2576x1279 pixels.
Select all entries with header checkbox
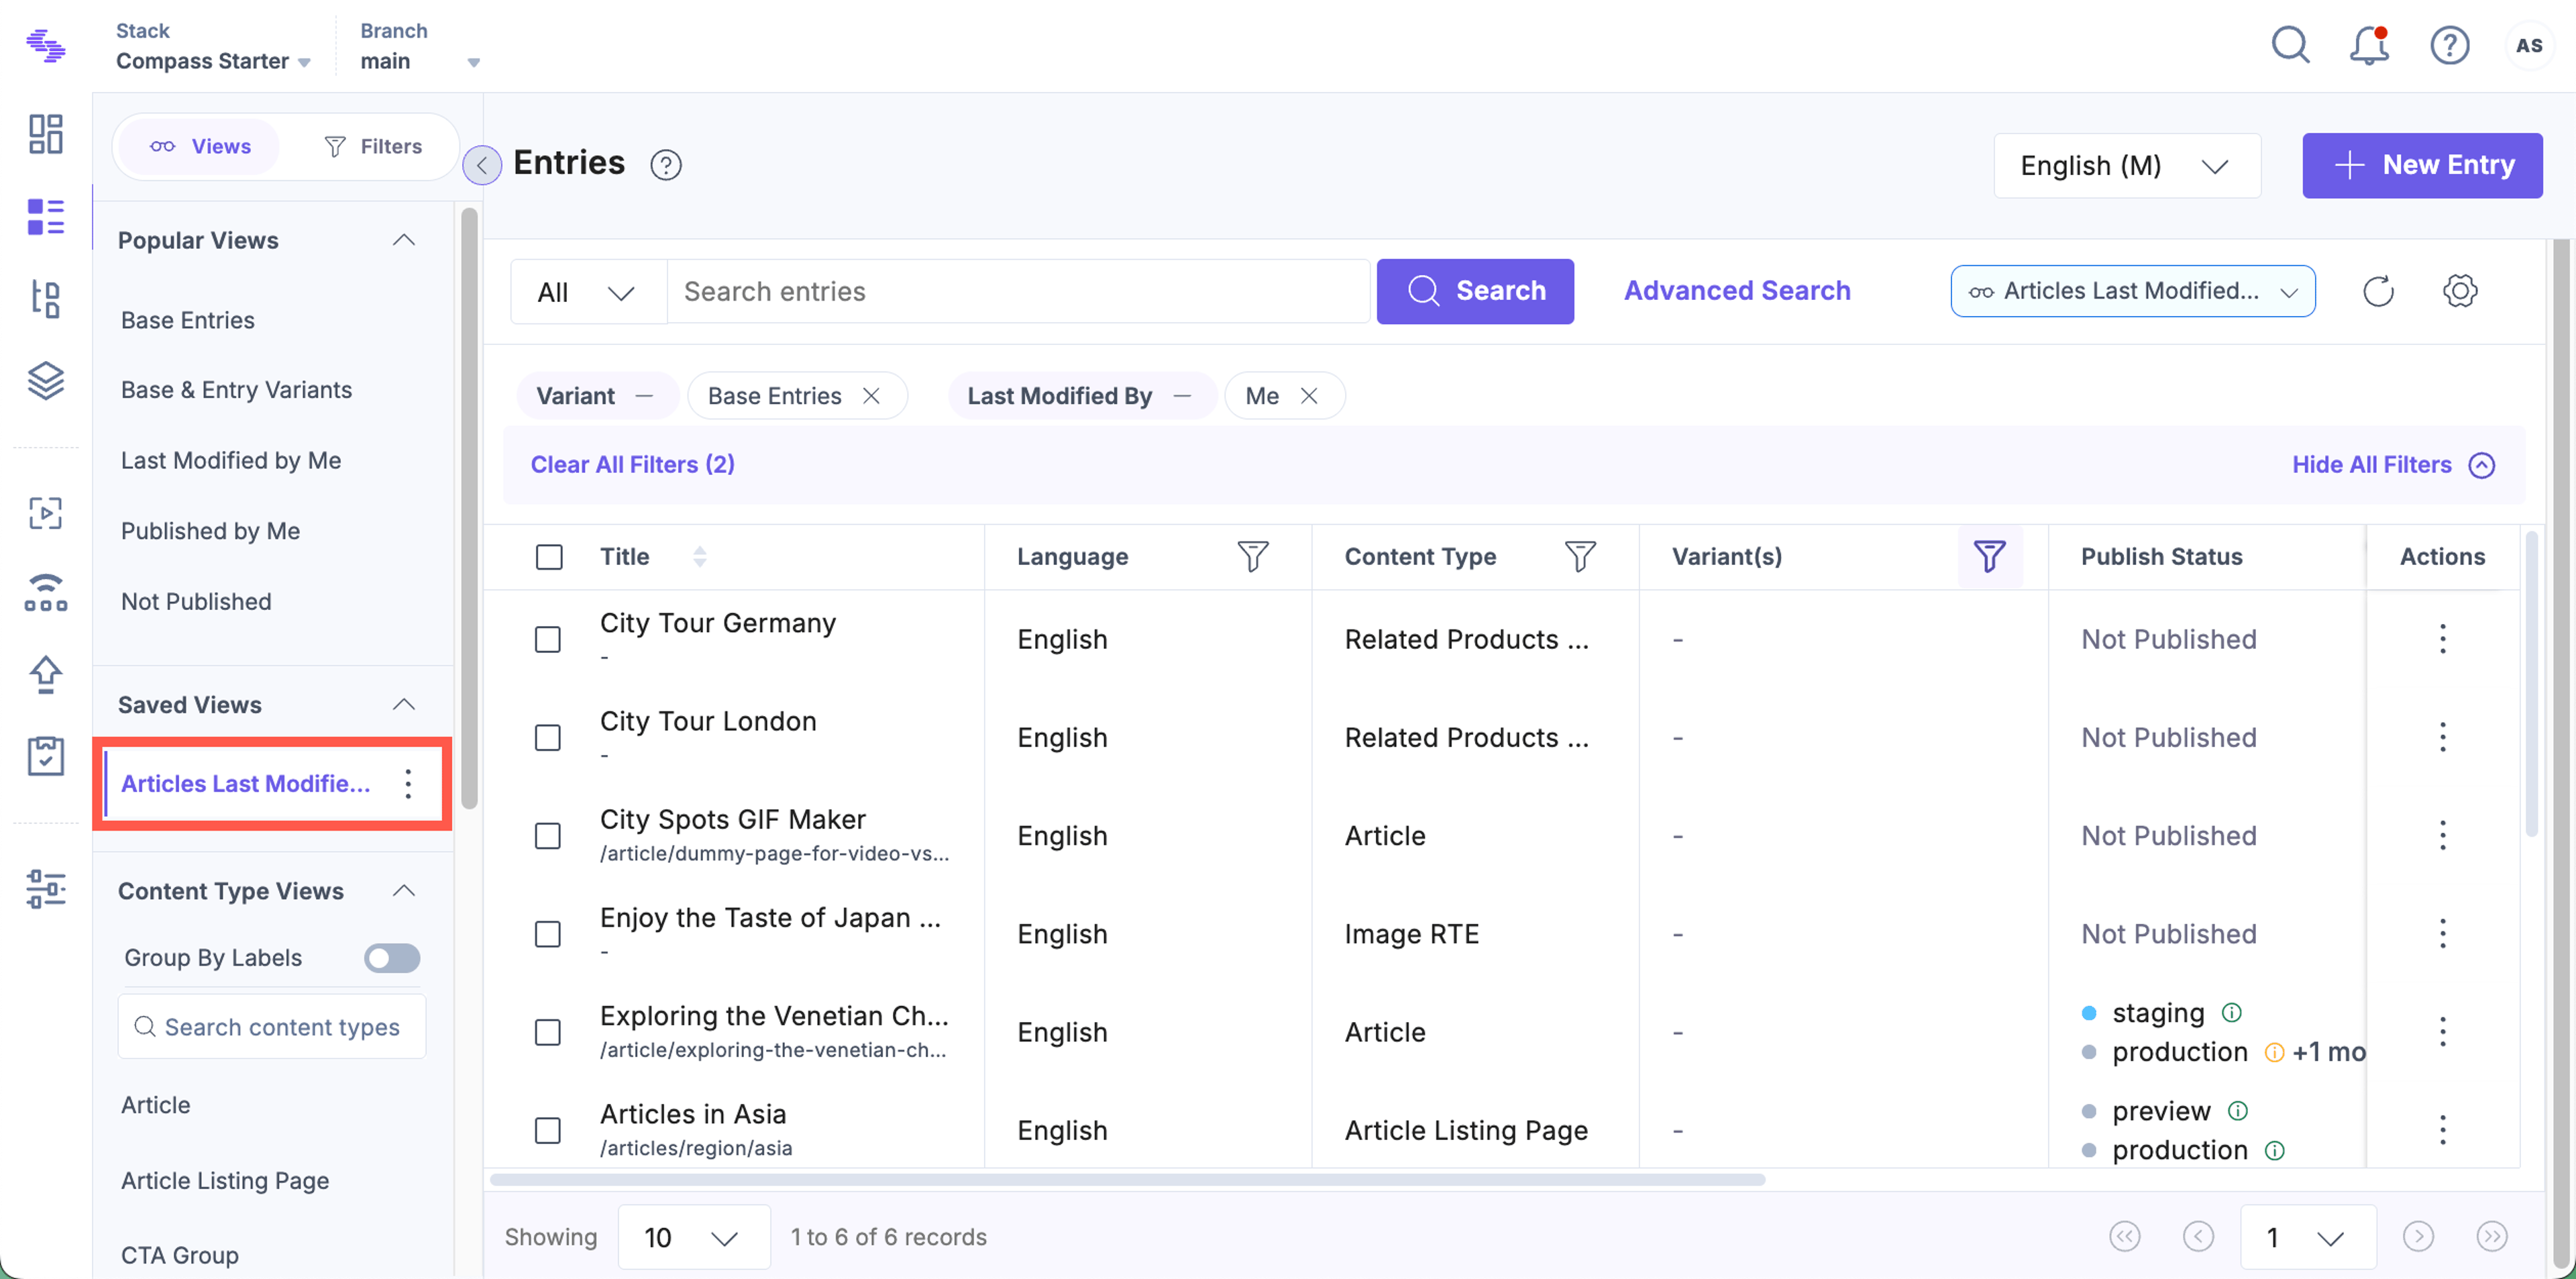tap(549, 556)
